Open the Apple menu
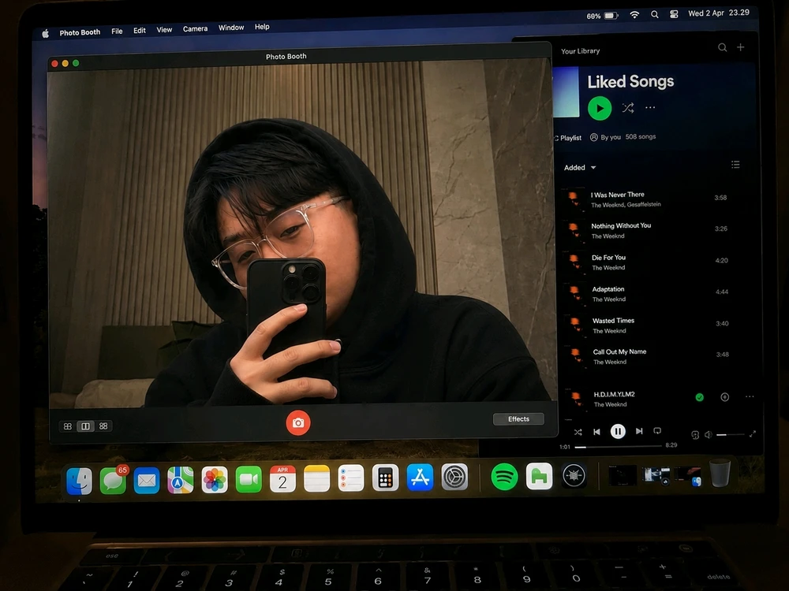This screenshot has height=591, width=789. pos(45,34)
